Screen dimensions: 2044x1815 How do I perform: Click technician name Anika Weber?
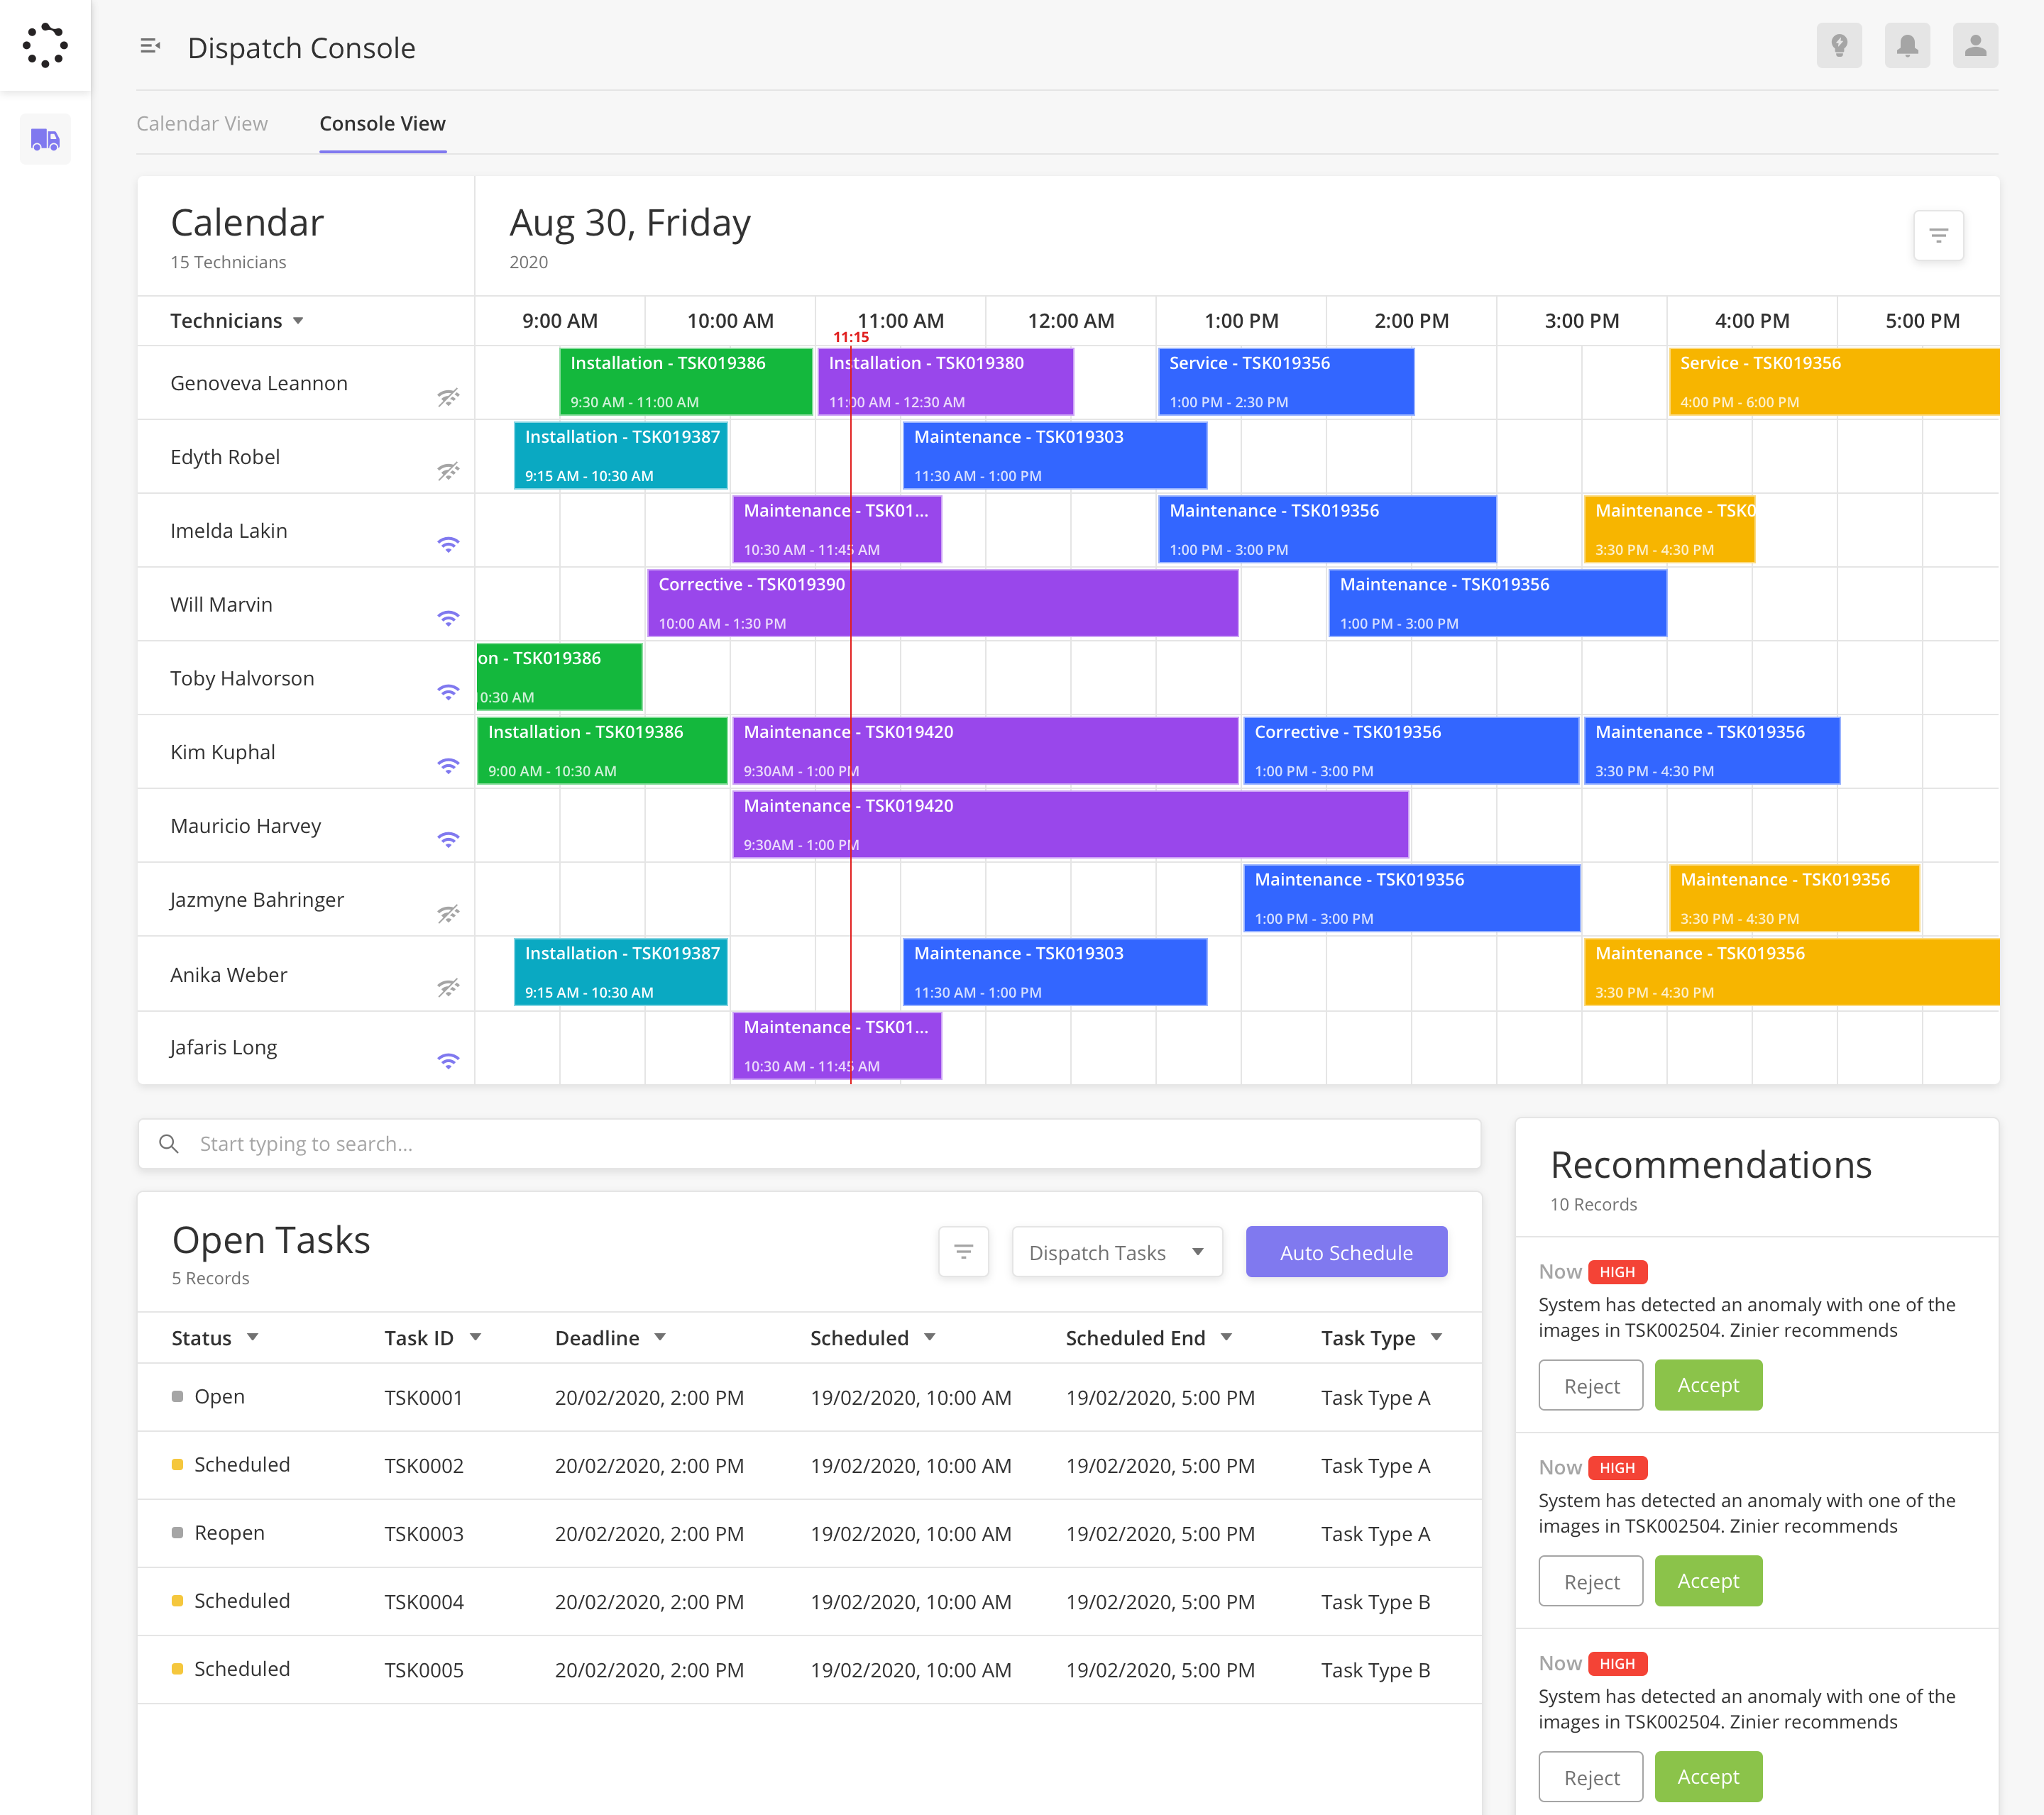(229, 975)
